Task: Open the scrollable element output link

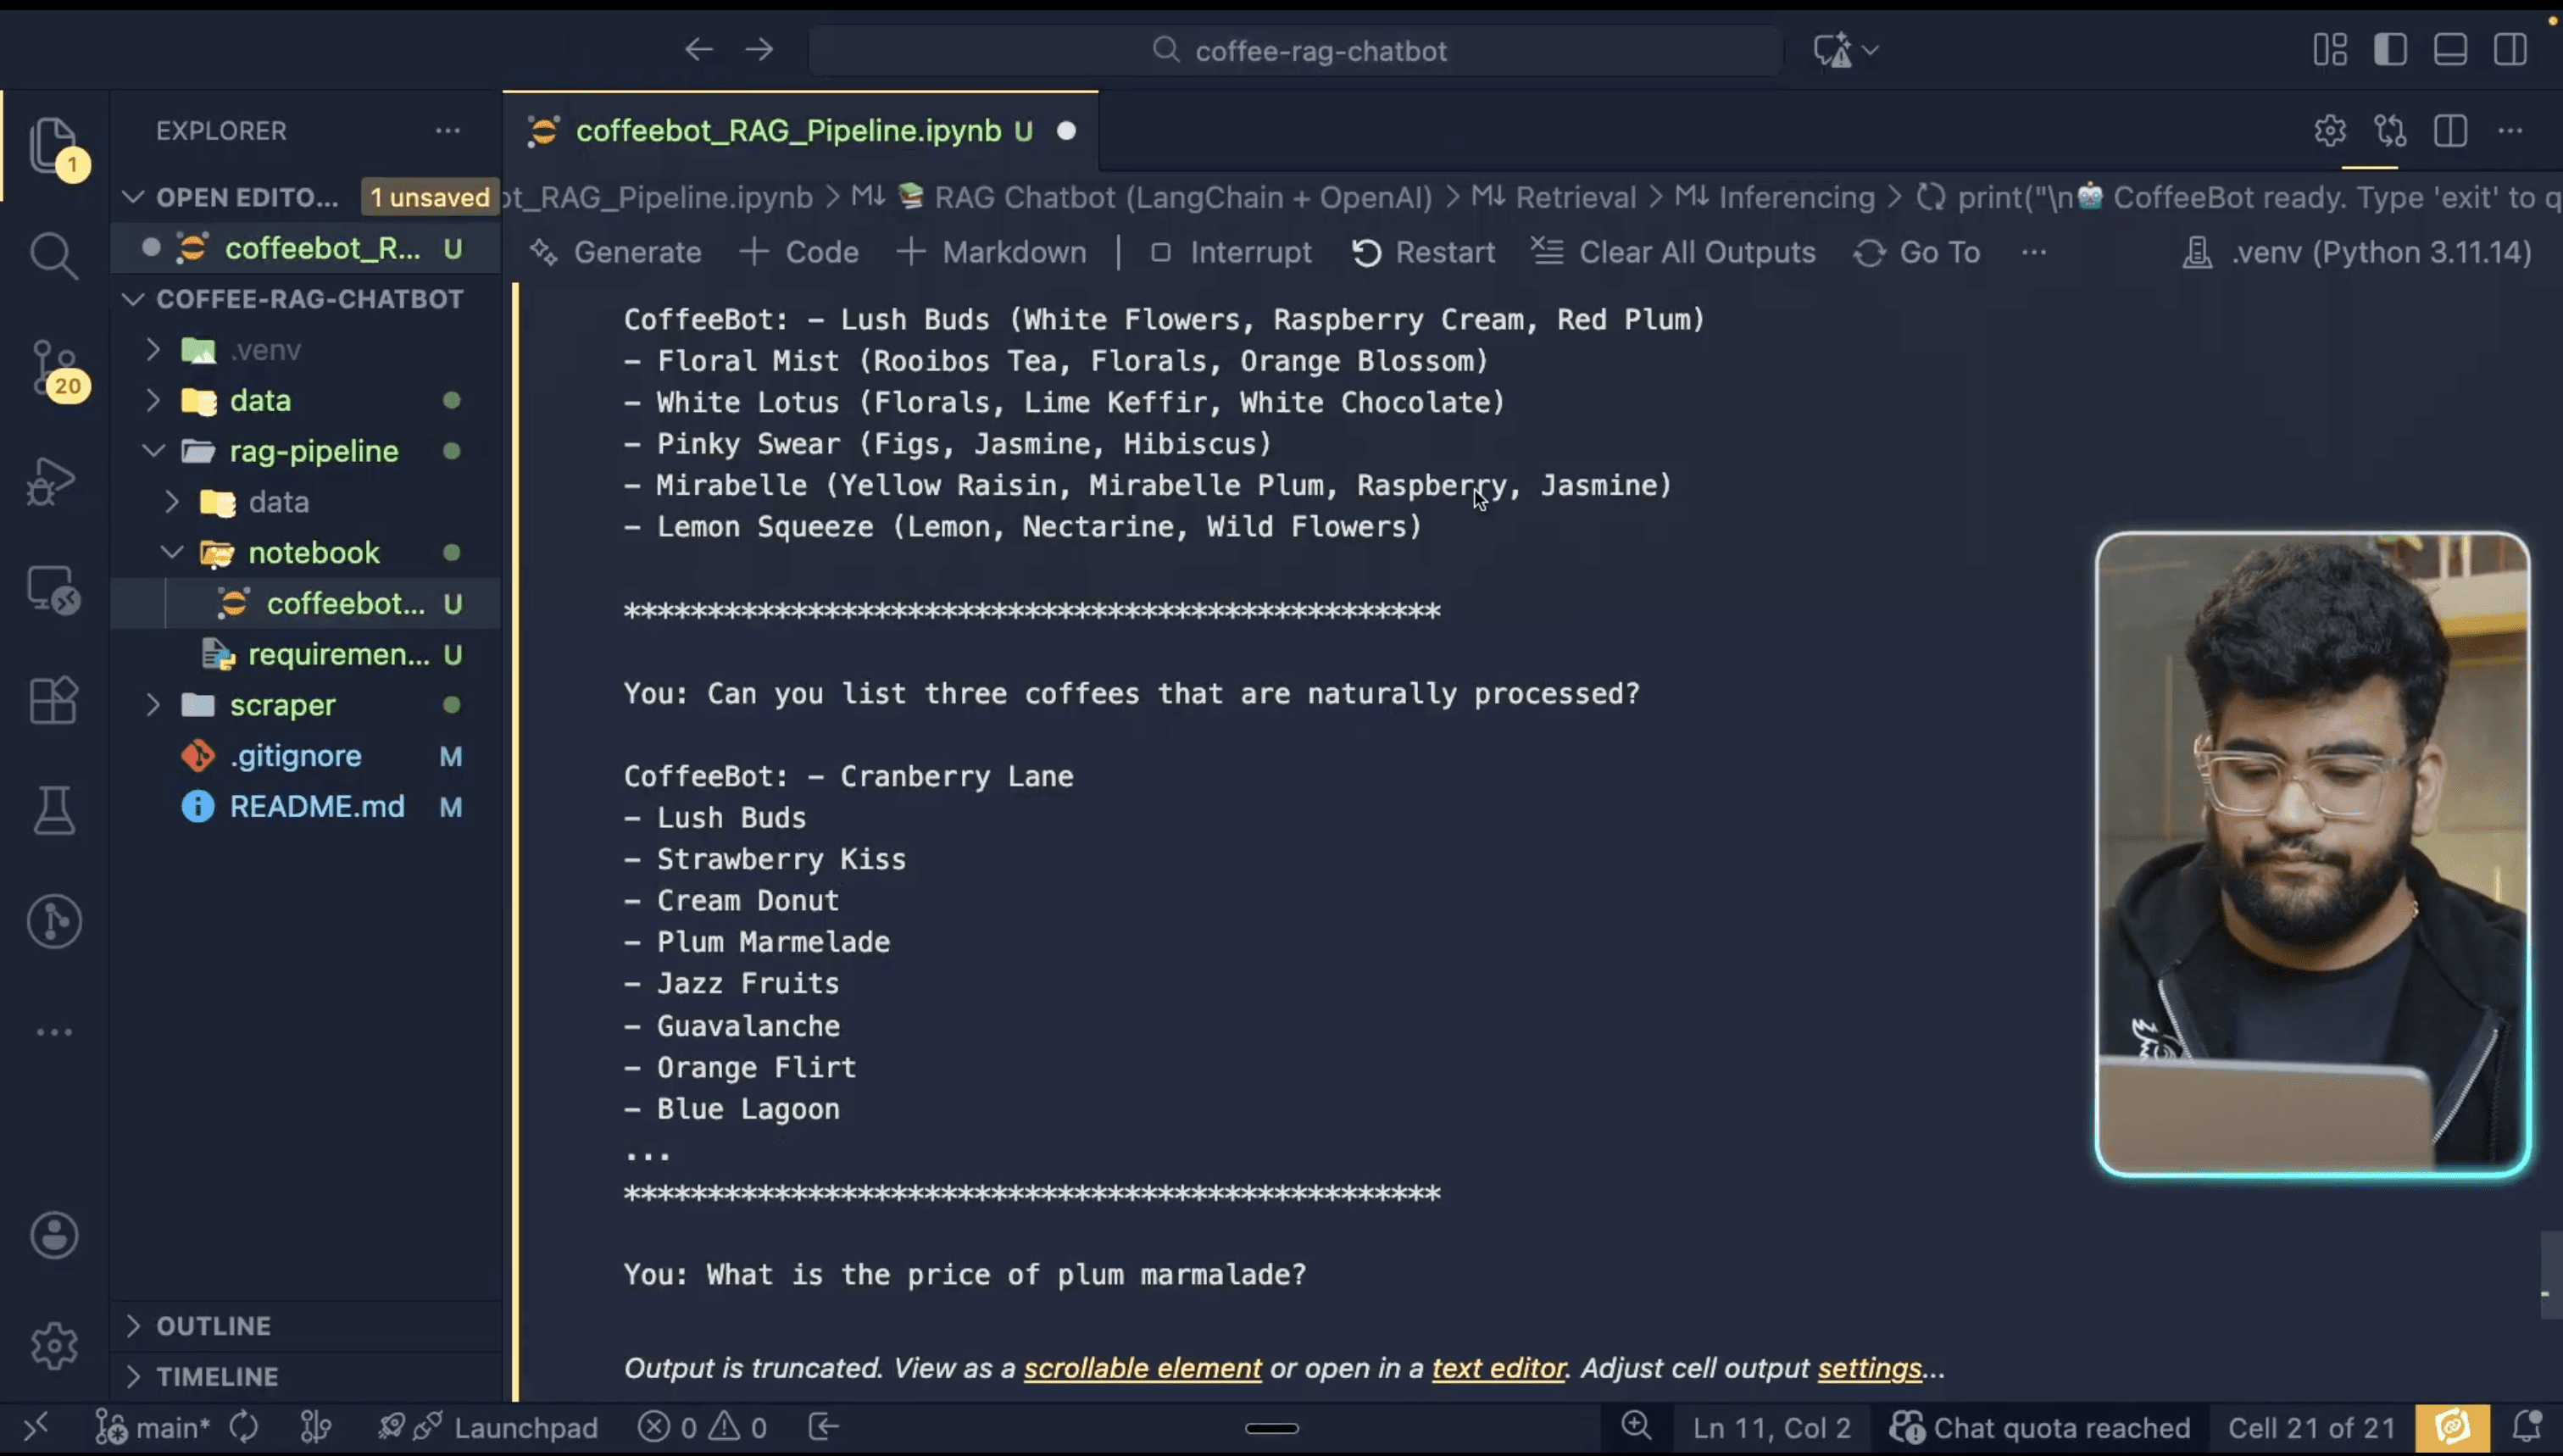Action: point(1142,1368)
